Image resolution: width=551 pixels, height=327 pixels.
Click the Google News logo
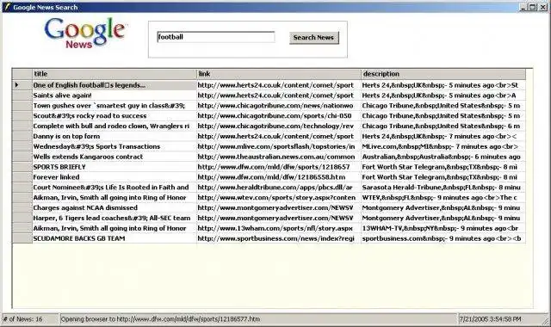[84, 33]
